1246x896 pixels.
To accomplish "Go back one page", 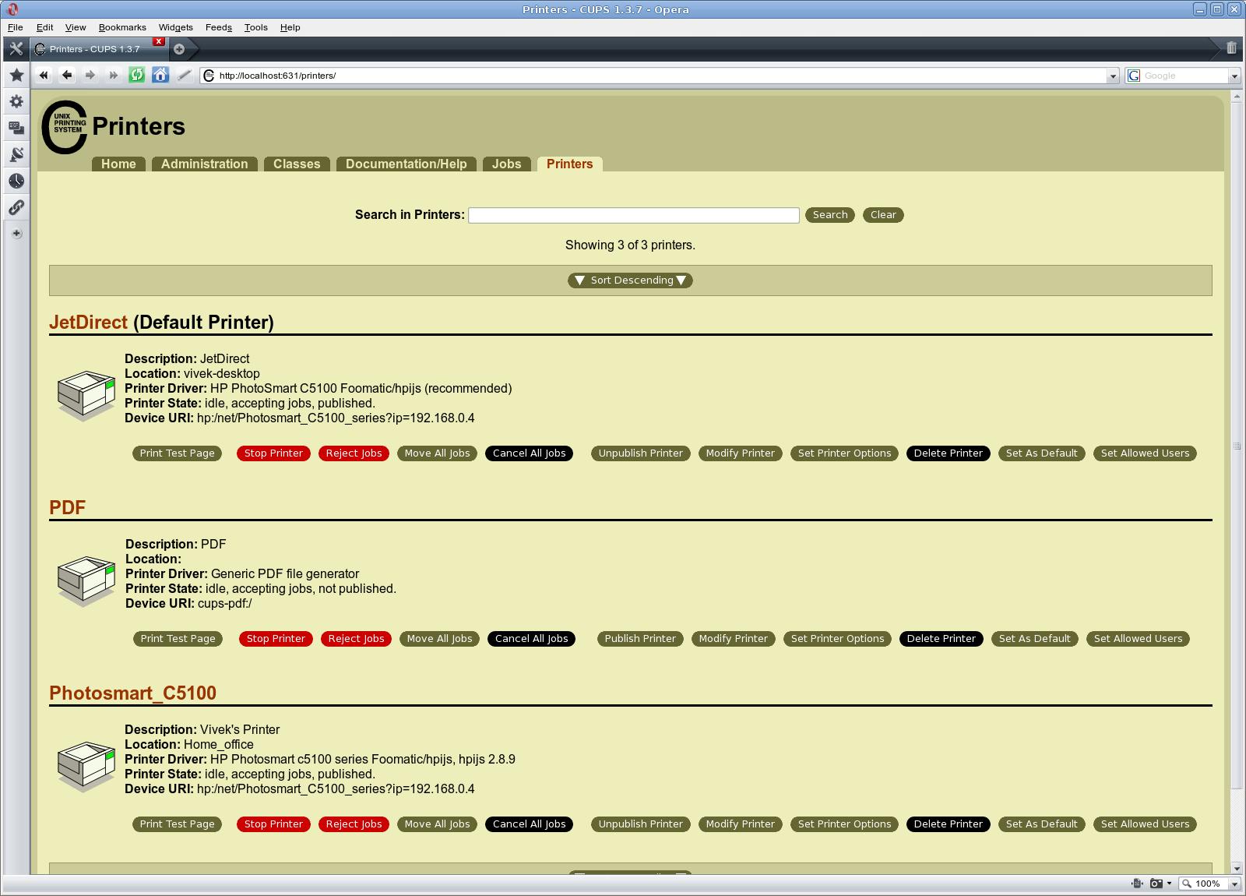I will (67, 76).
